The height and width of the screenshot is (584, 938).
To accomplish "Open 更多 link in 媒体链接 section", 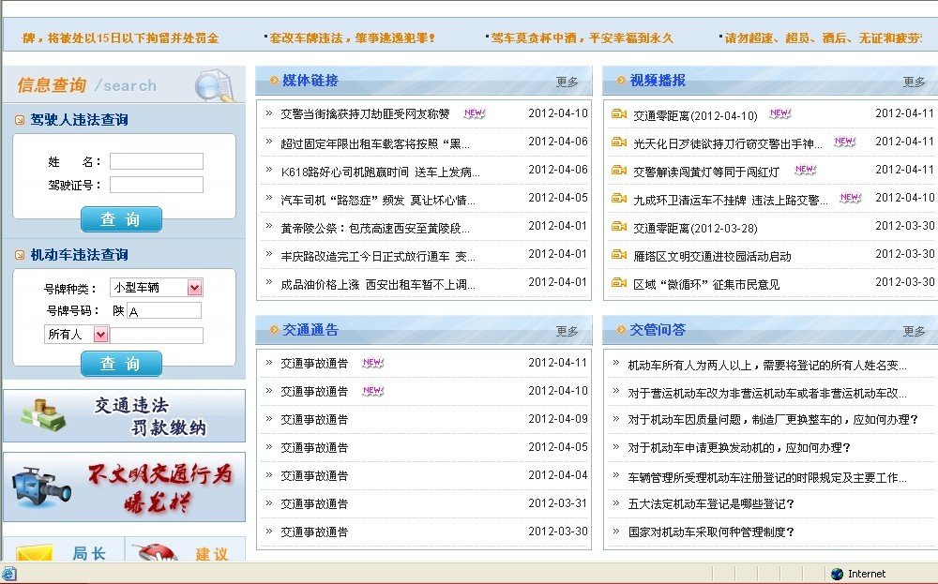I will [x=567, y=81].
